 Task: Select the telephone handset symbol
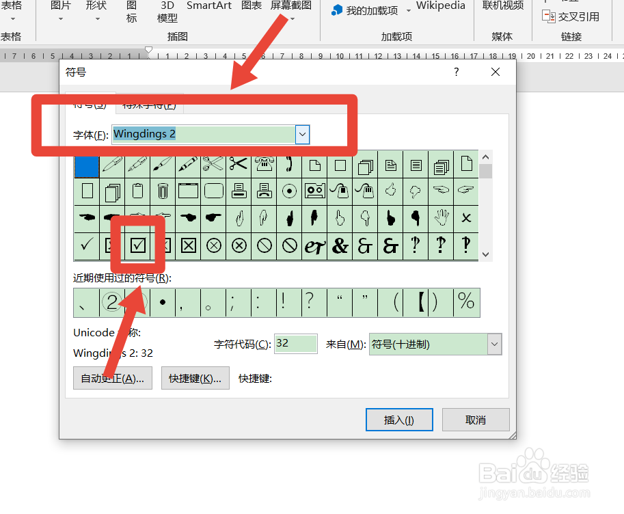tap(289, 164)
